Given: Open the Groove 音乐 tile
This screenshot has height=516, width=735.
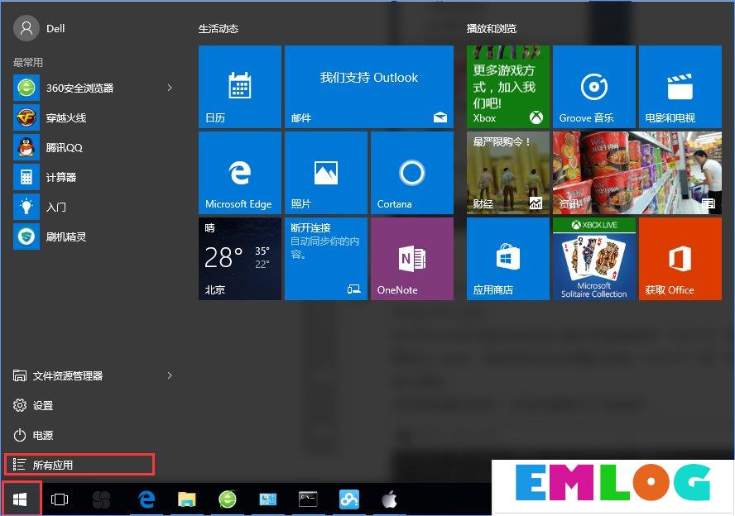Looking at the screenshot, I should (x=594, y=87).
